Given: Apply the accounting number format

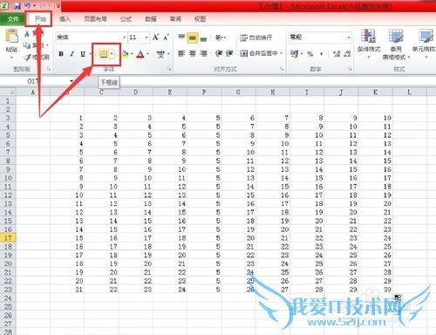Looking at the screenshot, I should (x=294, y=54).
